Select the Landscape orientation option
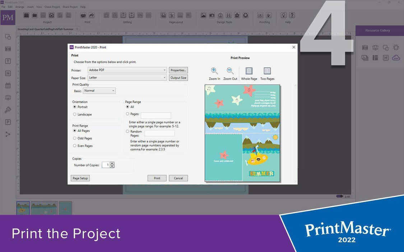404x252 pixels. [76, 114]
